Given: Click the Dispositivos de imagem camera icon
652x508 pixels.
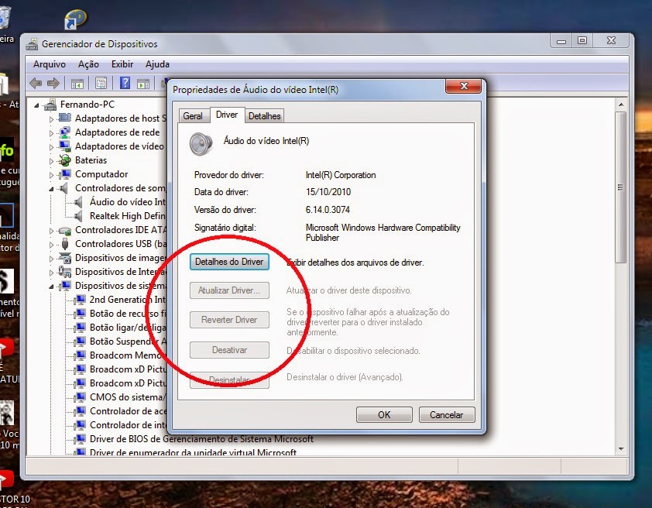Looking at the screenshot, I should click(64, 258).
